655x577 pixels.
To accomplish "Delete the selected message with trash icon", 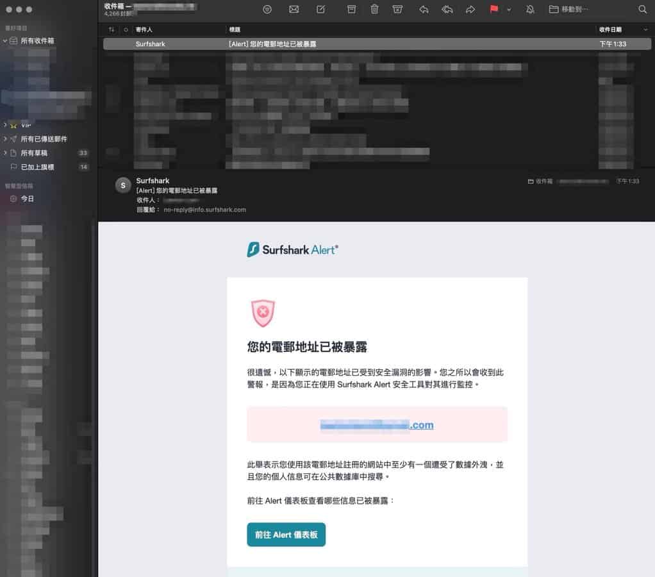I will click(374, 10).
